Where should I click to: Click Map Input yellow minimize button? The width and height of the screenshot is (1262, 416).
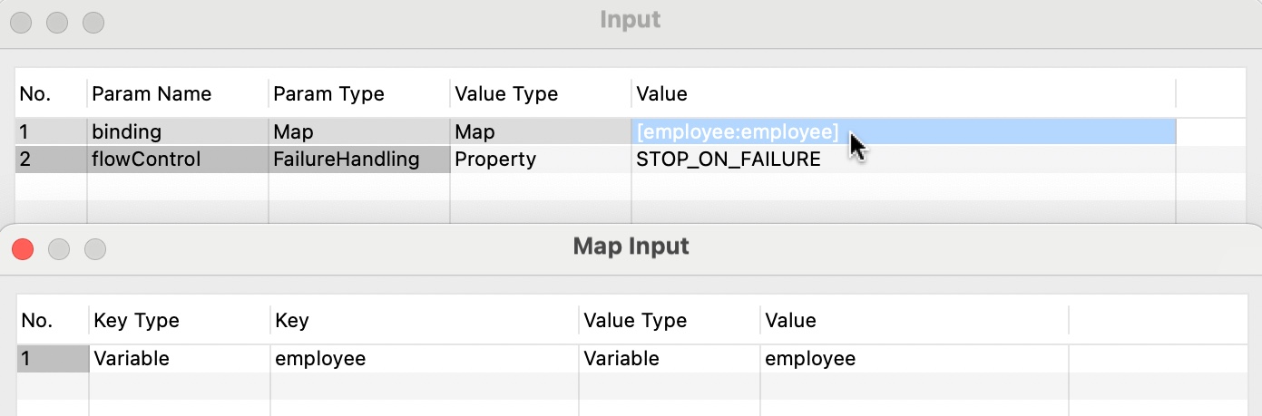click(x=59, y=248)
